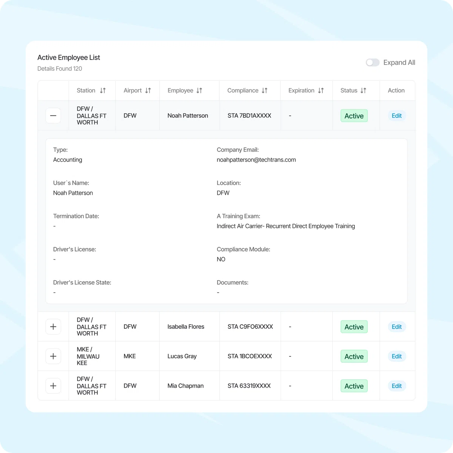Viewport: 453px width, 453px height.
Task: Click the noahpatterson@techtrans.com email
Action: coord(256,160)
